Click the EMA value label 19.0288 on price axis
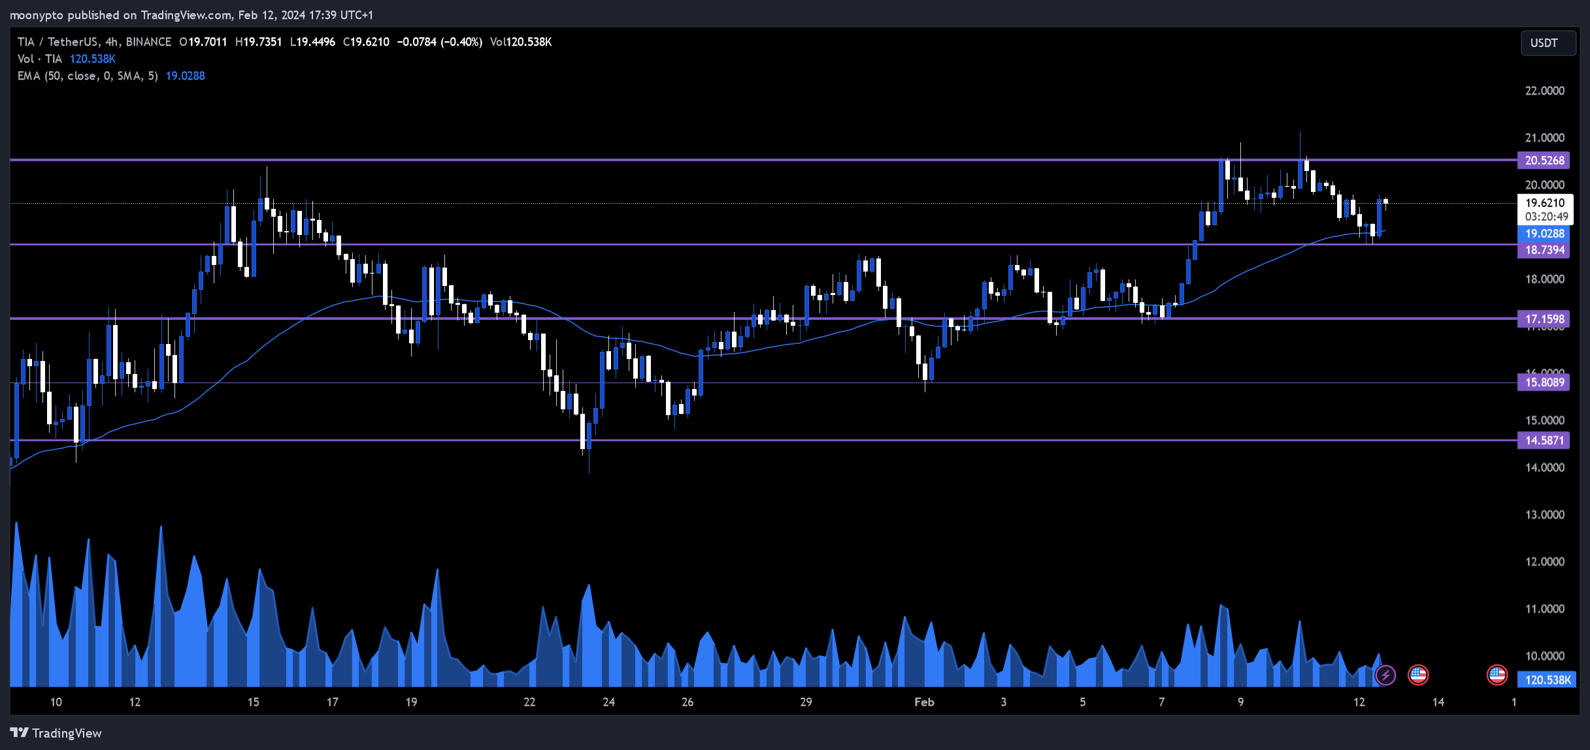The width and height of the screenshot is (1590, 750). coord(1544,234)
